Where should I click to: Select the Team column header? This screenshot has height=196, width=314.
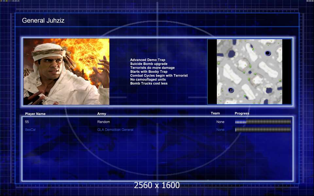tap(215, 113)
